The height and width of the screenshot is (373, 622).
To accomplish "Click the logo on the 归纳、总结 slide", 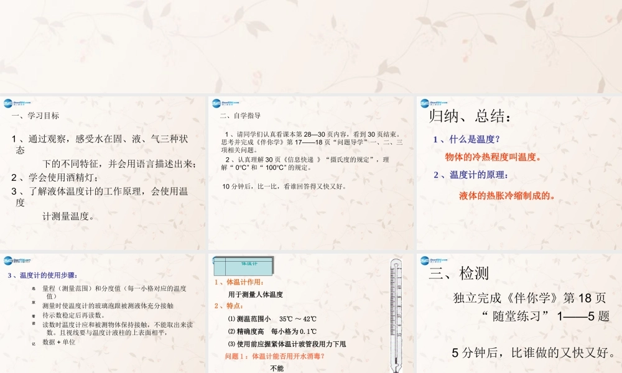I will [434, 103].
